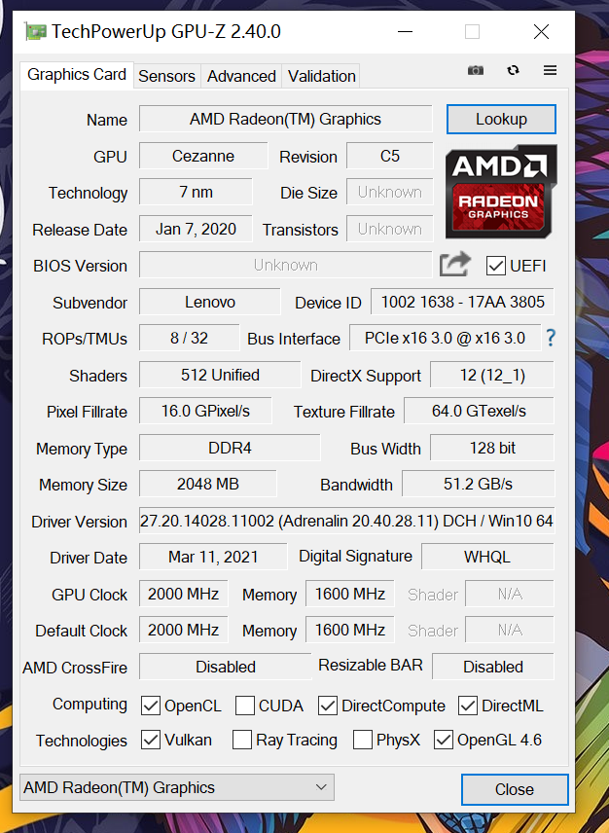Click the Driver Date field Mar 11, 2021
609x833 pixels.
pyautogui.click(x=213, y=557)
